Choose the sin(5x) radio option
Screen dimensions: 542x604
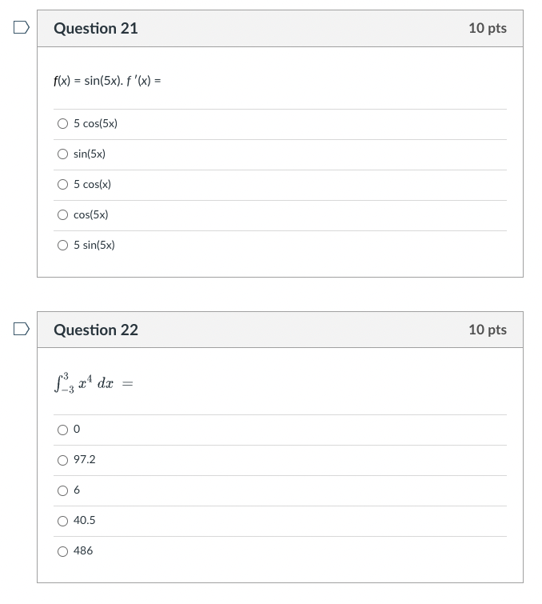pos(62,154)
